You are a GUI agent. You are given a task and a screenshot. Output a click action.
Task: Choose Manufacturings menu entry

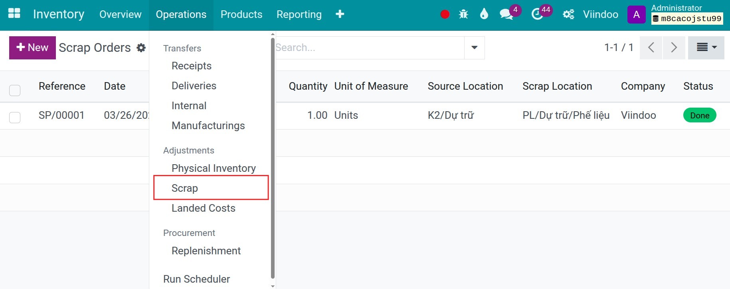pyautogui.click(x=208, y=126)
